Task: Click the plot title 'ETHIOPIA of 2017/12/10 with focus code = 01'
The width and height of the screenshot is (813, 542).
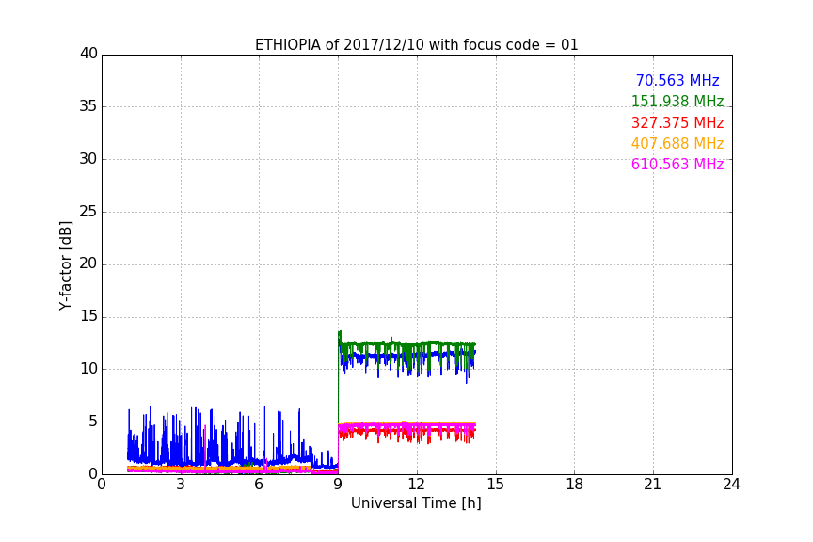Action: pyautogui.click(x=416, y=44)
